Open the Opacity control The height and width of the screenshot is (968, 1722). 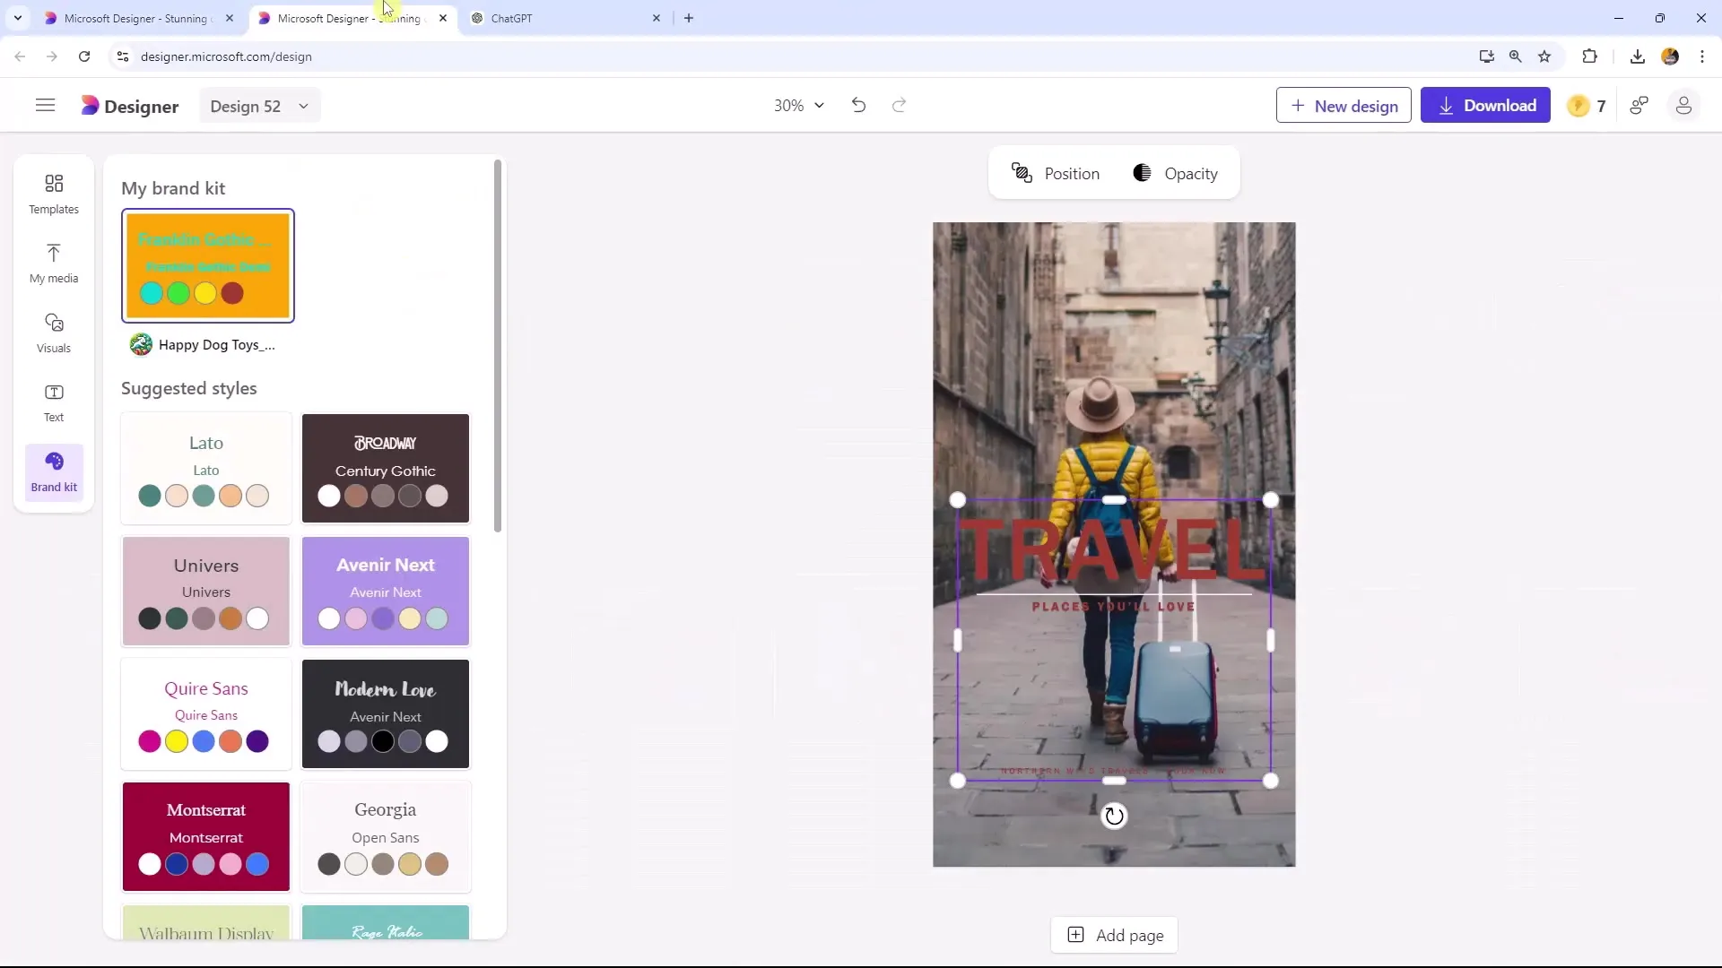pyautogui.click(x=1175, y=173)
